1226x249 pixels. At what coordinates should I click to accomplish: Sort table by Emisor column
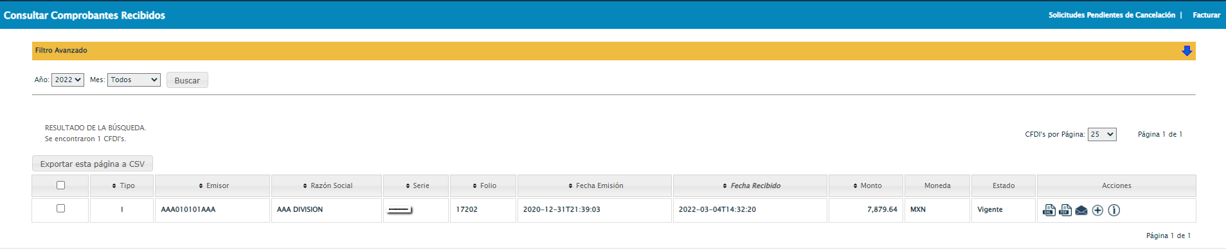click(x=213, y=185)
